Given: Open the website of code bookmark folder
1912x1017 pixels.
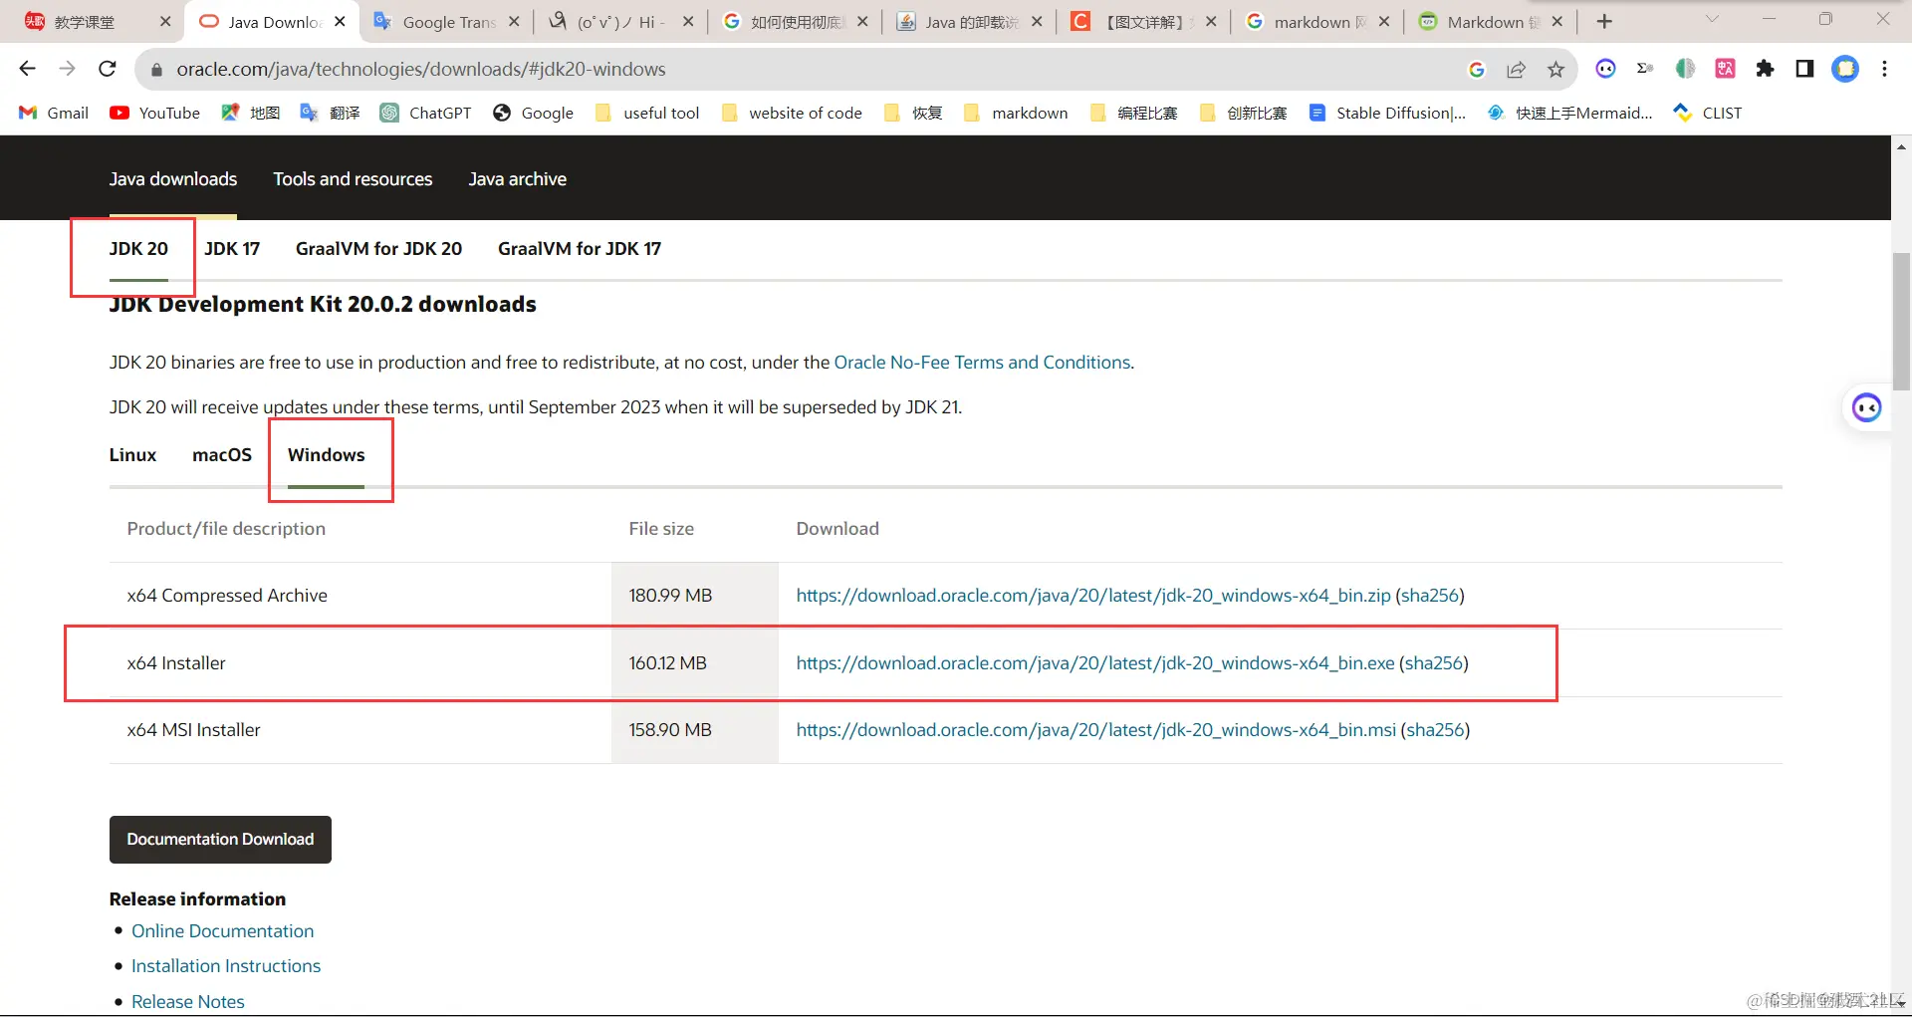Looking at the screenshot, I should click(x=792, y=113).
